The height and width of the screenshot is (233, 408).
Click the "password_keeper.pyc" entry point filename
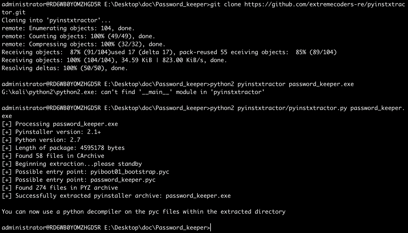tap(123, 180)
